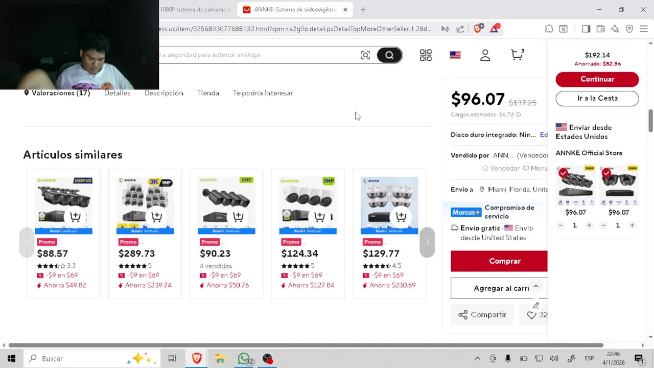Add the $124.34 item to cart
The height and width of the screenshot is (368, 654).
coord(320,217)
